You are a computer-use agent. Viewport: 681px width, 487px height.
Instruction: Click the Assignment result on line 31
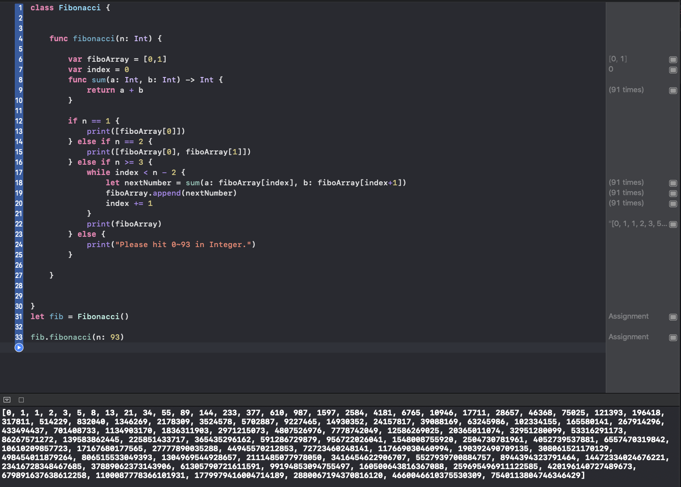[628, 316]
